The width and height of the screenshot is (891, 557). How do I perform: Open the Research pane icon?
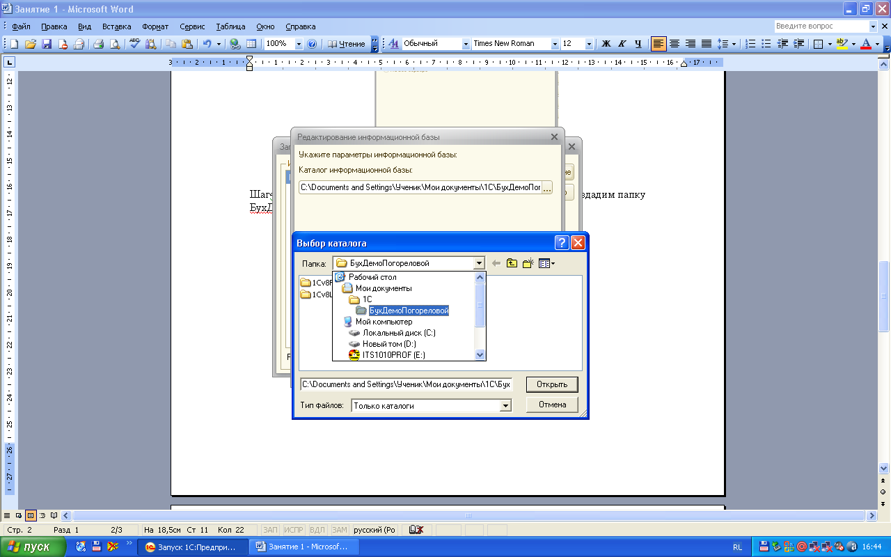150,44
